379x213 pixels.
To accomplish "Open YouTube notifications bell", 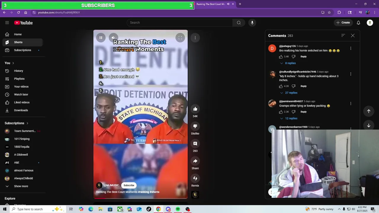I will pos(358,23).
